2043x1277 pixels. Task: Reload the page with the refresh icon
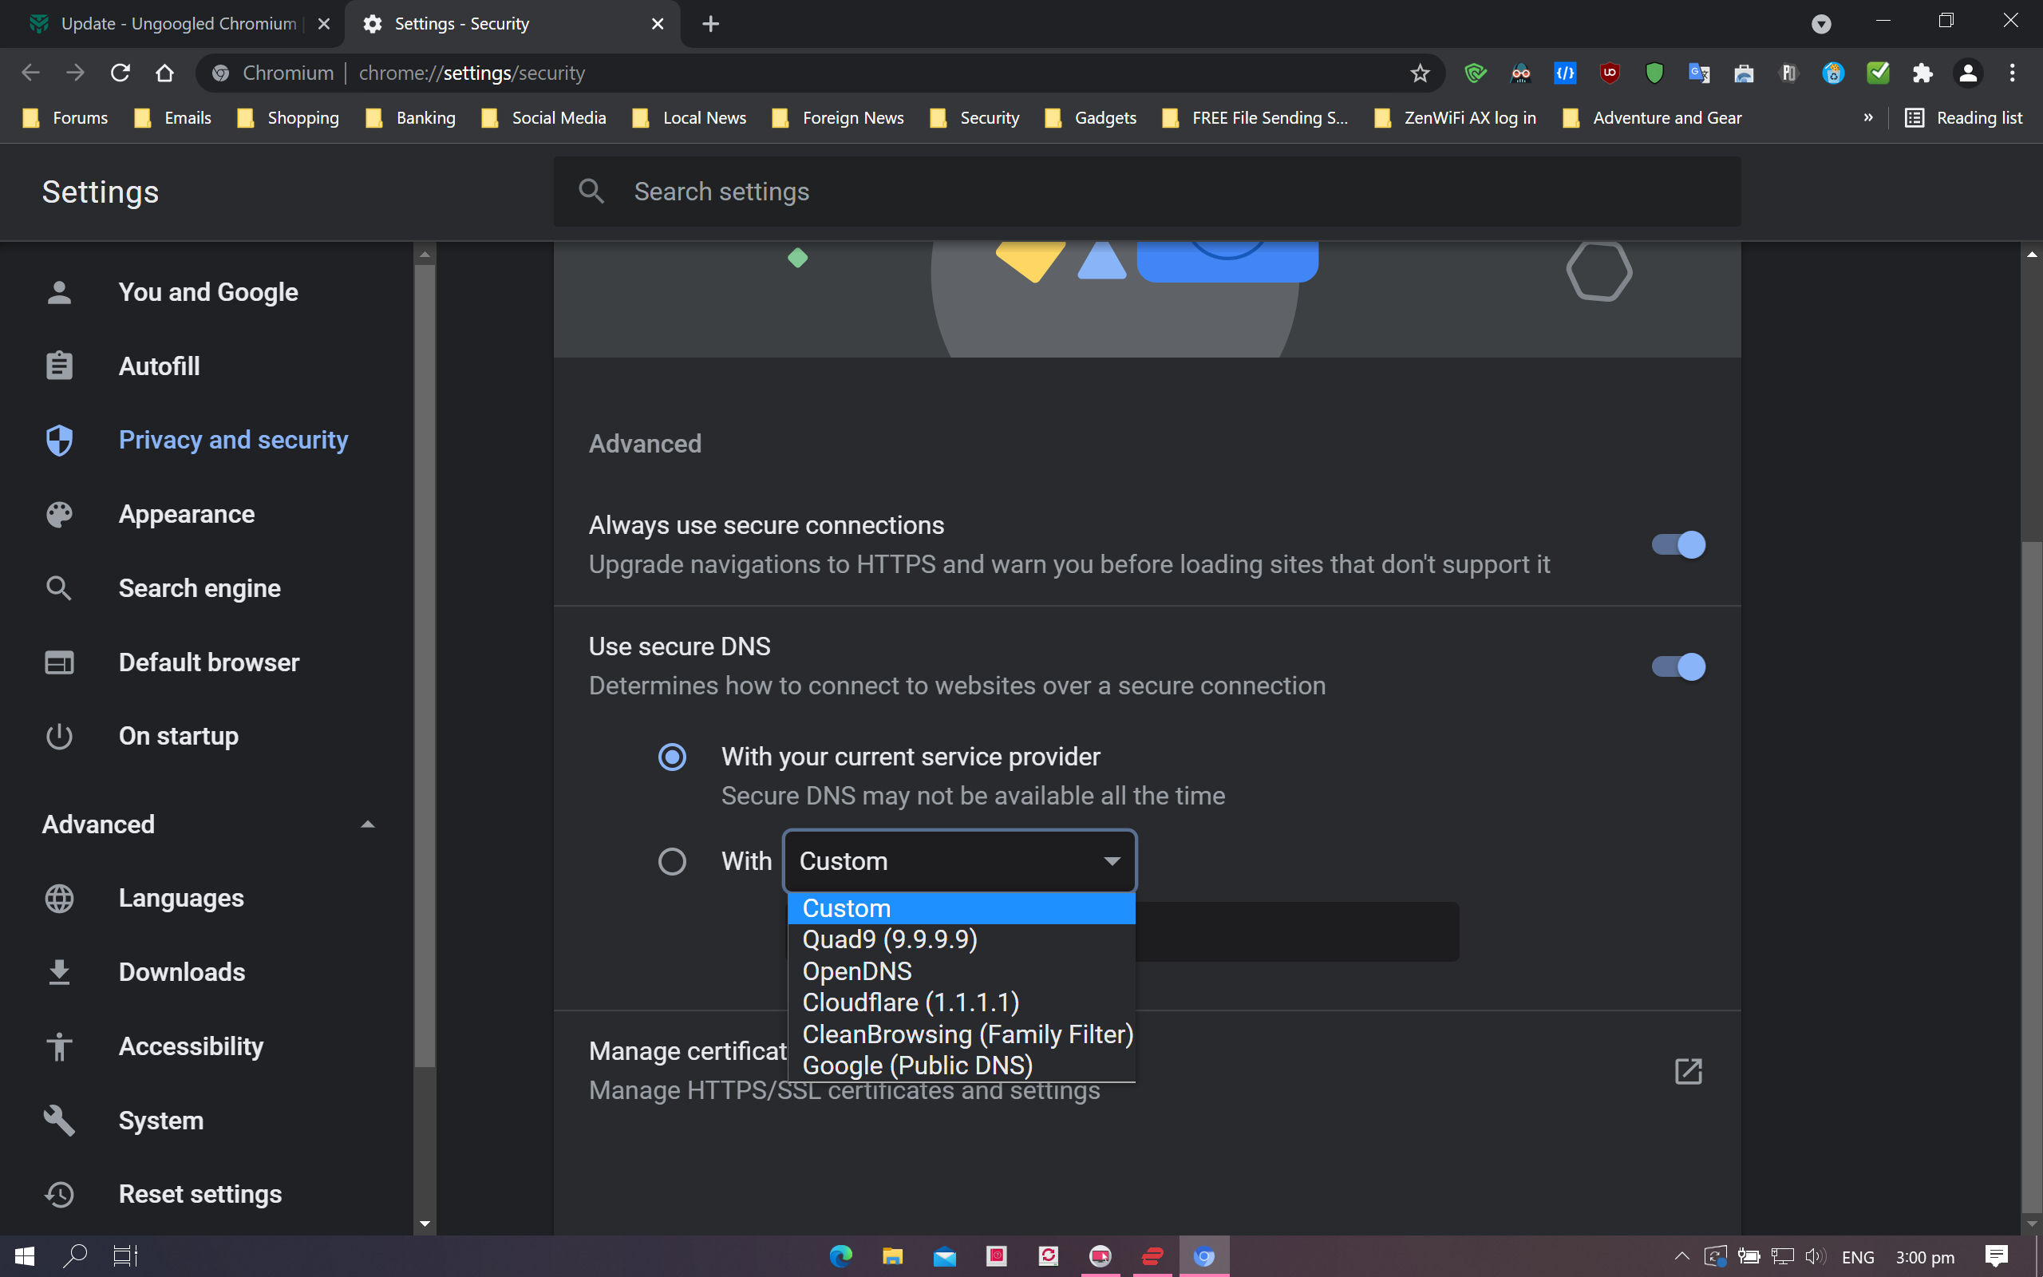(120, 73)
